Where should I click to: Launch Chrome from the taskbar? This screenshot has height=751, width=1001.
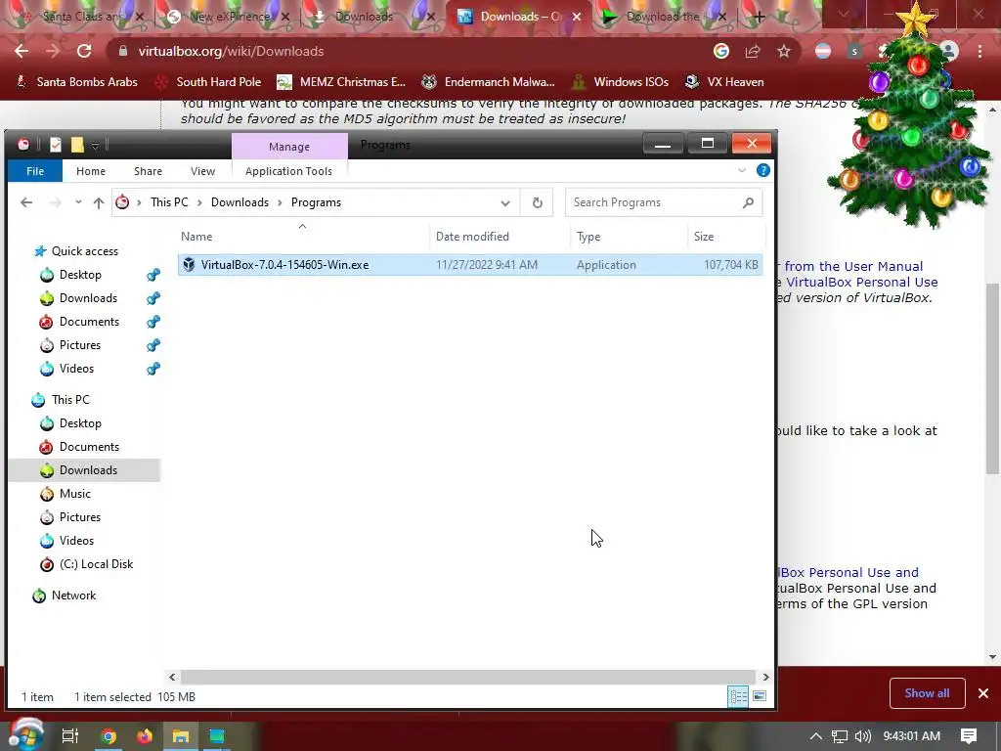[x=109, y=736]
